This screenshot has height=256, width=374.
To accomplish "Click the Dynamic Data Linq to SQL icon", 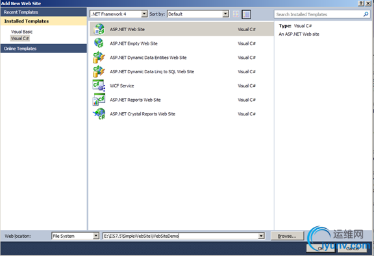I will pyautogui.click(x=99, y=71).
